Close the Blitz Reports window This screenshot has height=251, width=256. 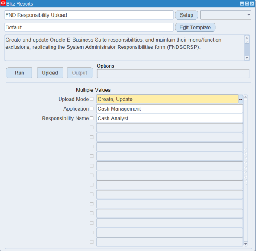(252, 3)
